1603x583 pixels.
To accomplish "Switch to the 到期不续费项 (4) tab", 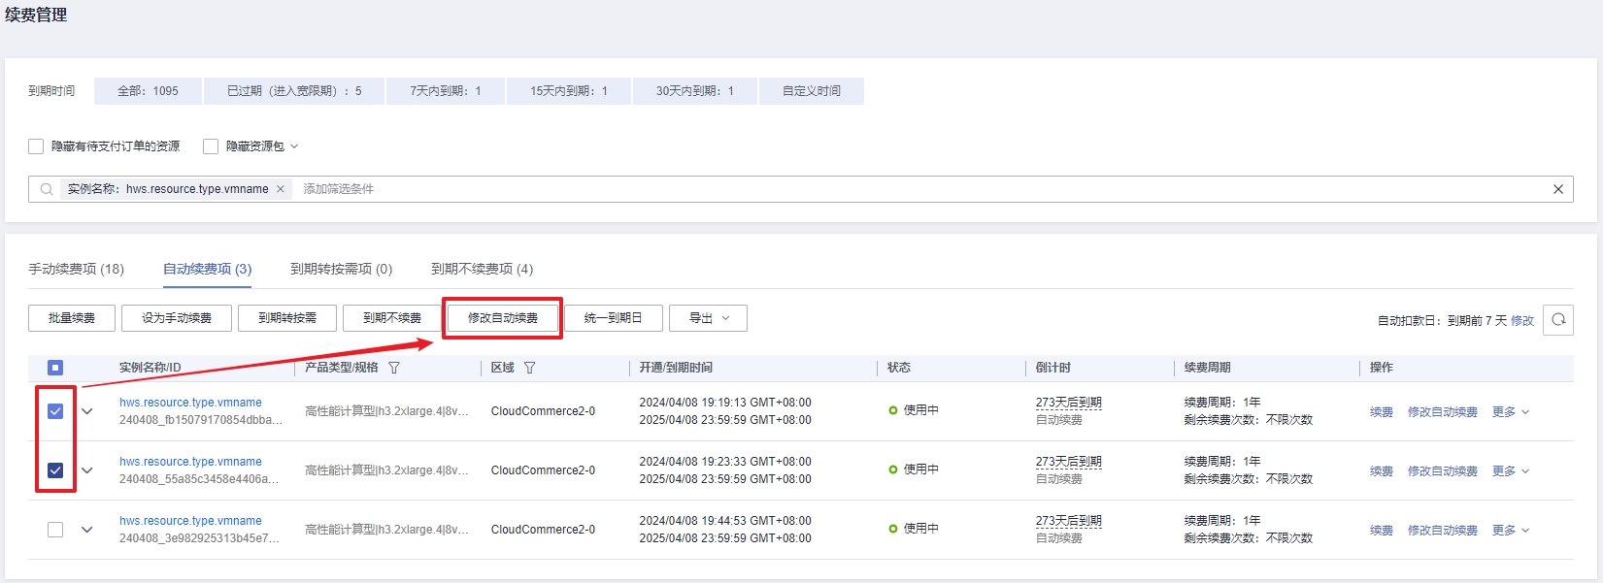I will (482, 269).
